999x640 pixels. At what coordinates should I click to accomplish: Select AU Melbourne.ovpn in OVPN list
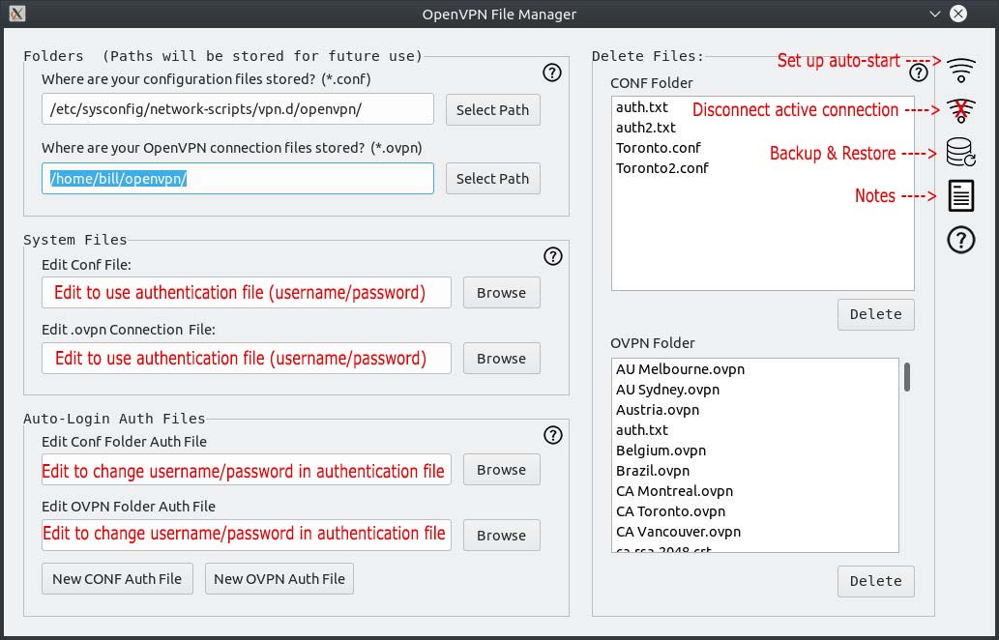pyautogui.click(x=755, y=369)
